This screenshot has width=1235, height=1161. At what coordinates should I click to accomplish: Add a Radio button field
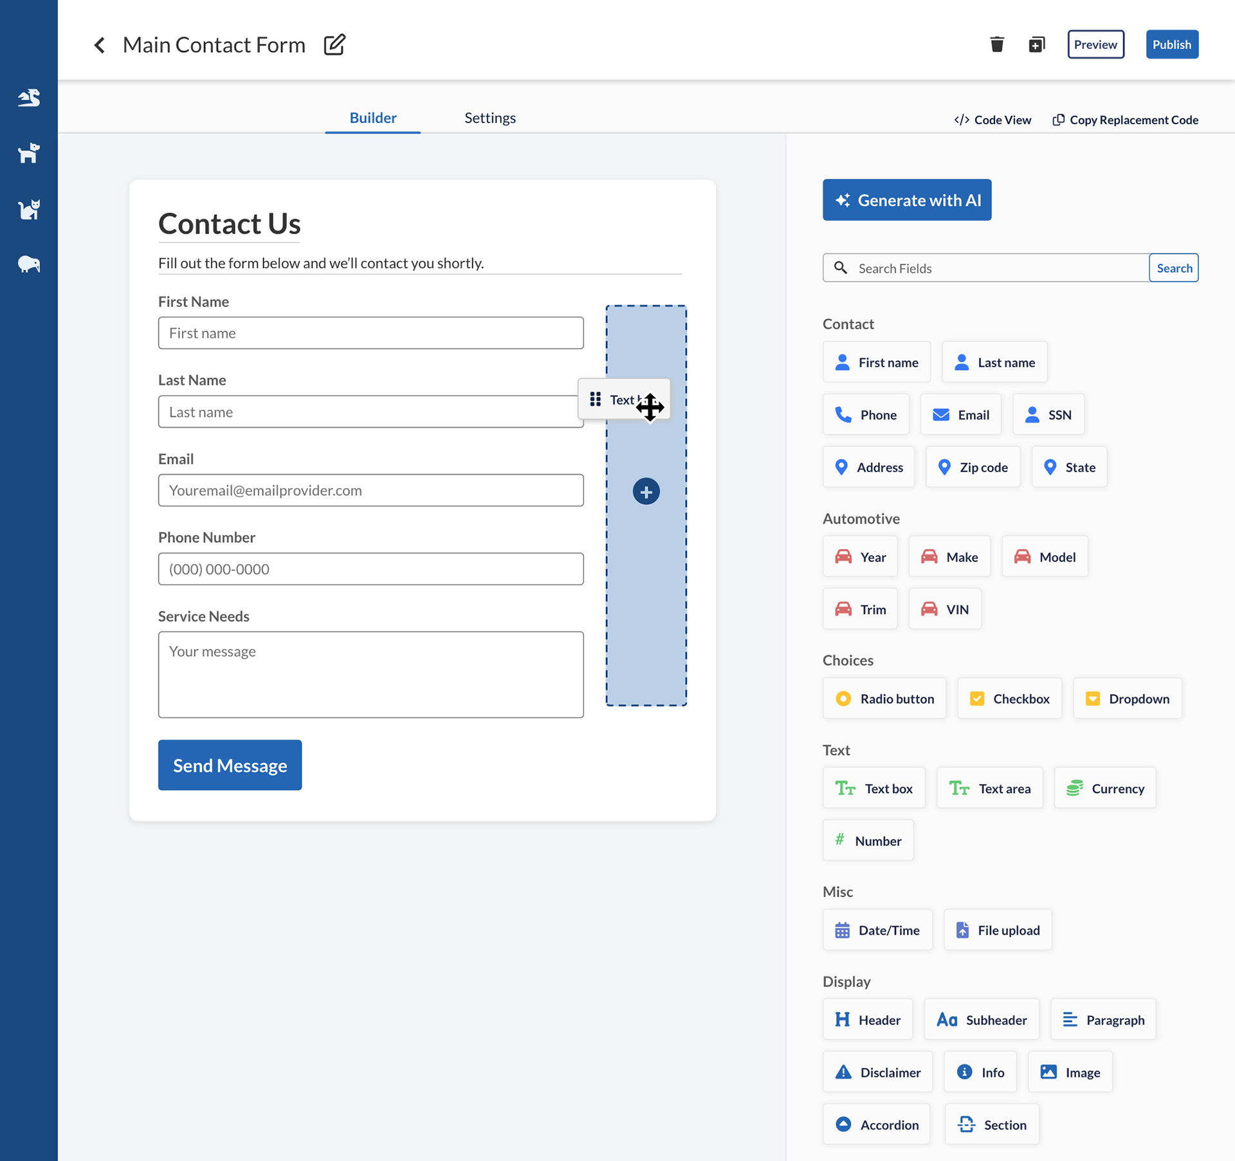pos(884,699)
